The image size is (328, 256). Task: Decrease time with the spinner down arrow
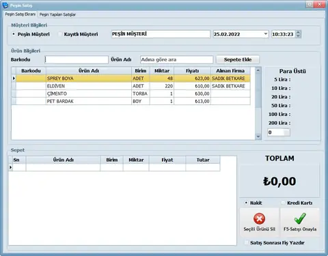(x=298, y=36)
